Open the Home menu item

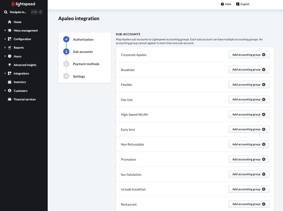(x=18, y=22)
